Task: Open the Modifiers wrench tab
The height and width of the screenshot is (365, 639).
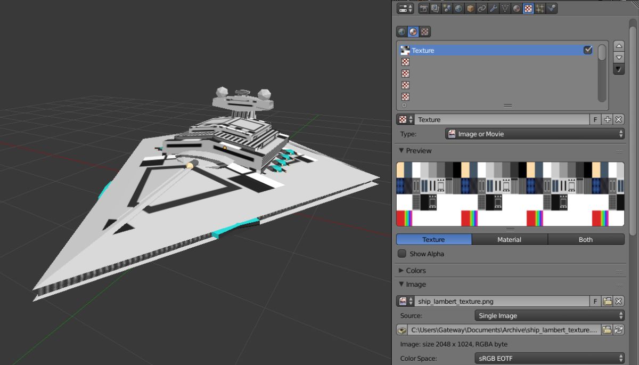Action: click(x=494, y=8)
